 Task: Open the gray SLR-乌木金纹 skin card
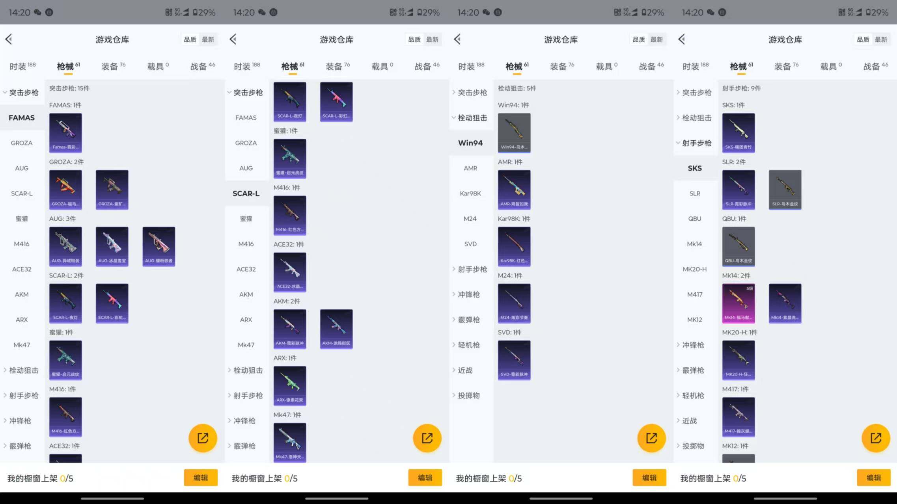point(785,190)
